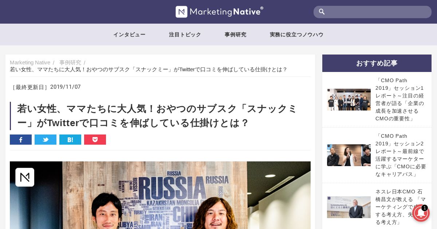
Task: Open the article hero photo
Action: [x=160, y=195]
